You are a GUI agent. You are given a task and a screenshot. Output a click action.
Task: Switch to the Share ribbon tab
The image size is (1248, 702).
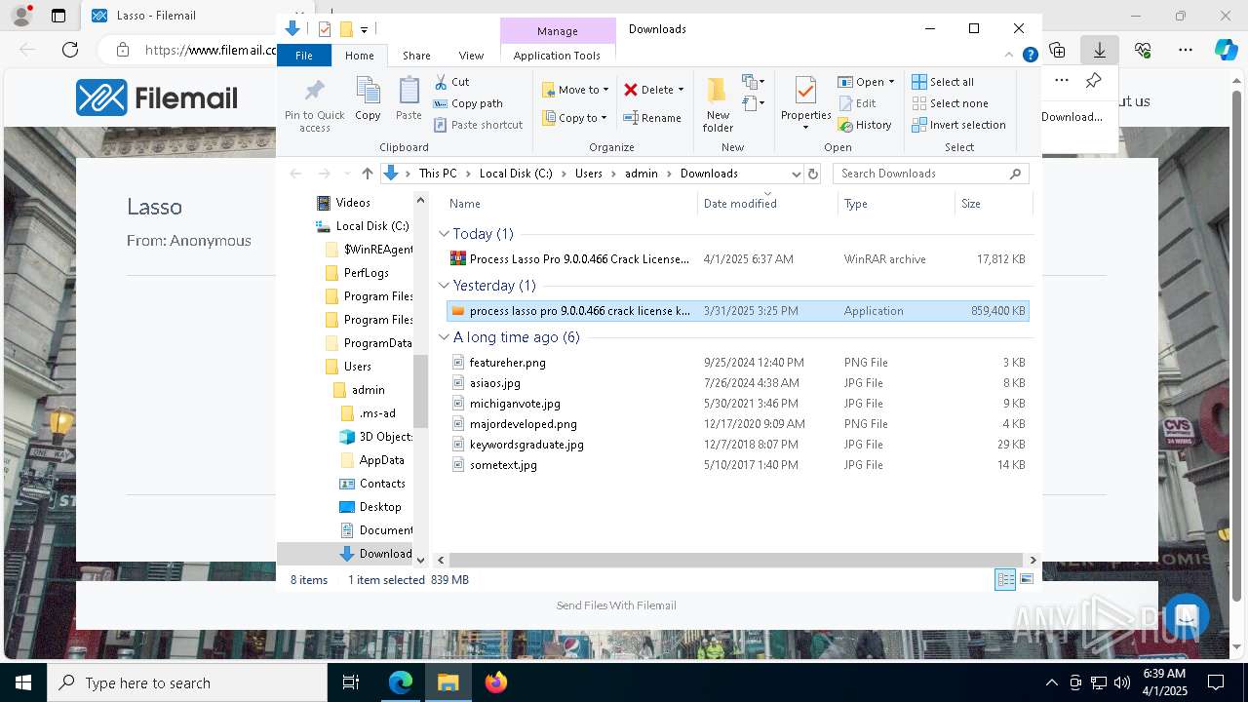coord(416,56)
